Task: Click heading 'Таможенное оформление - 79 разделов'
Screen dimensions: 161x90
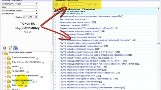Action: coord(74,9)
